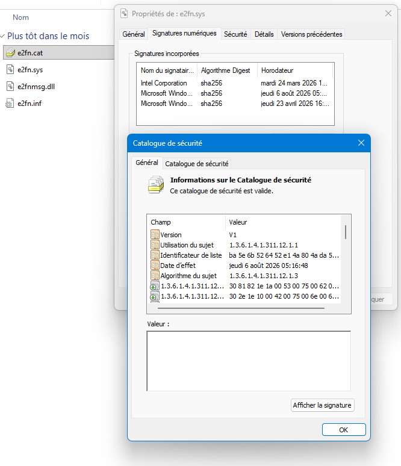Select the 'Date d'effet' field label
Image resolution: width=401 pixels, height=466 pixels.
[x=178, y=266]
